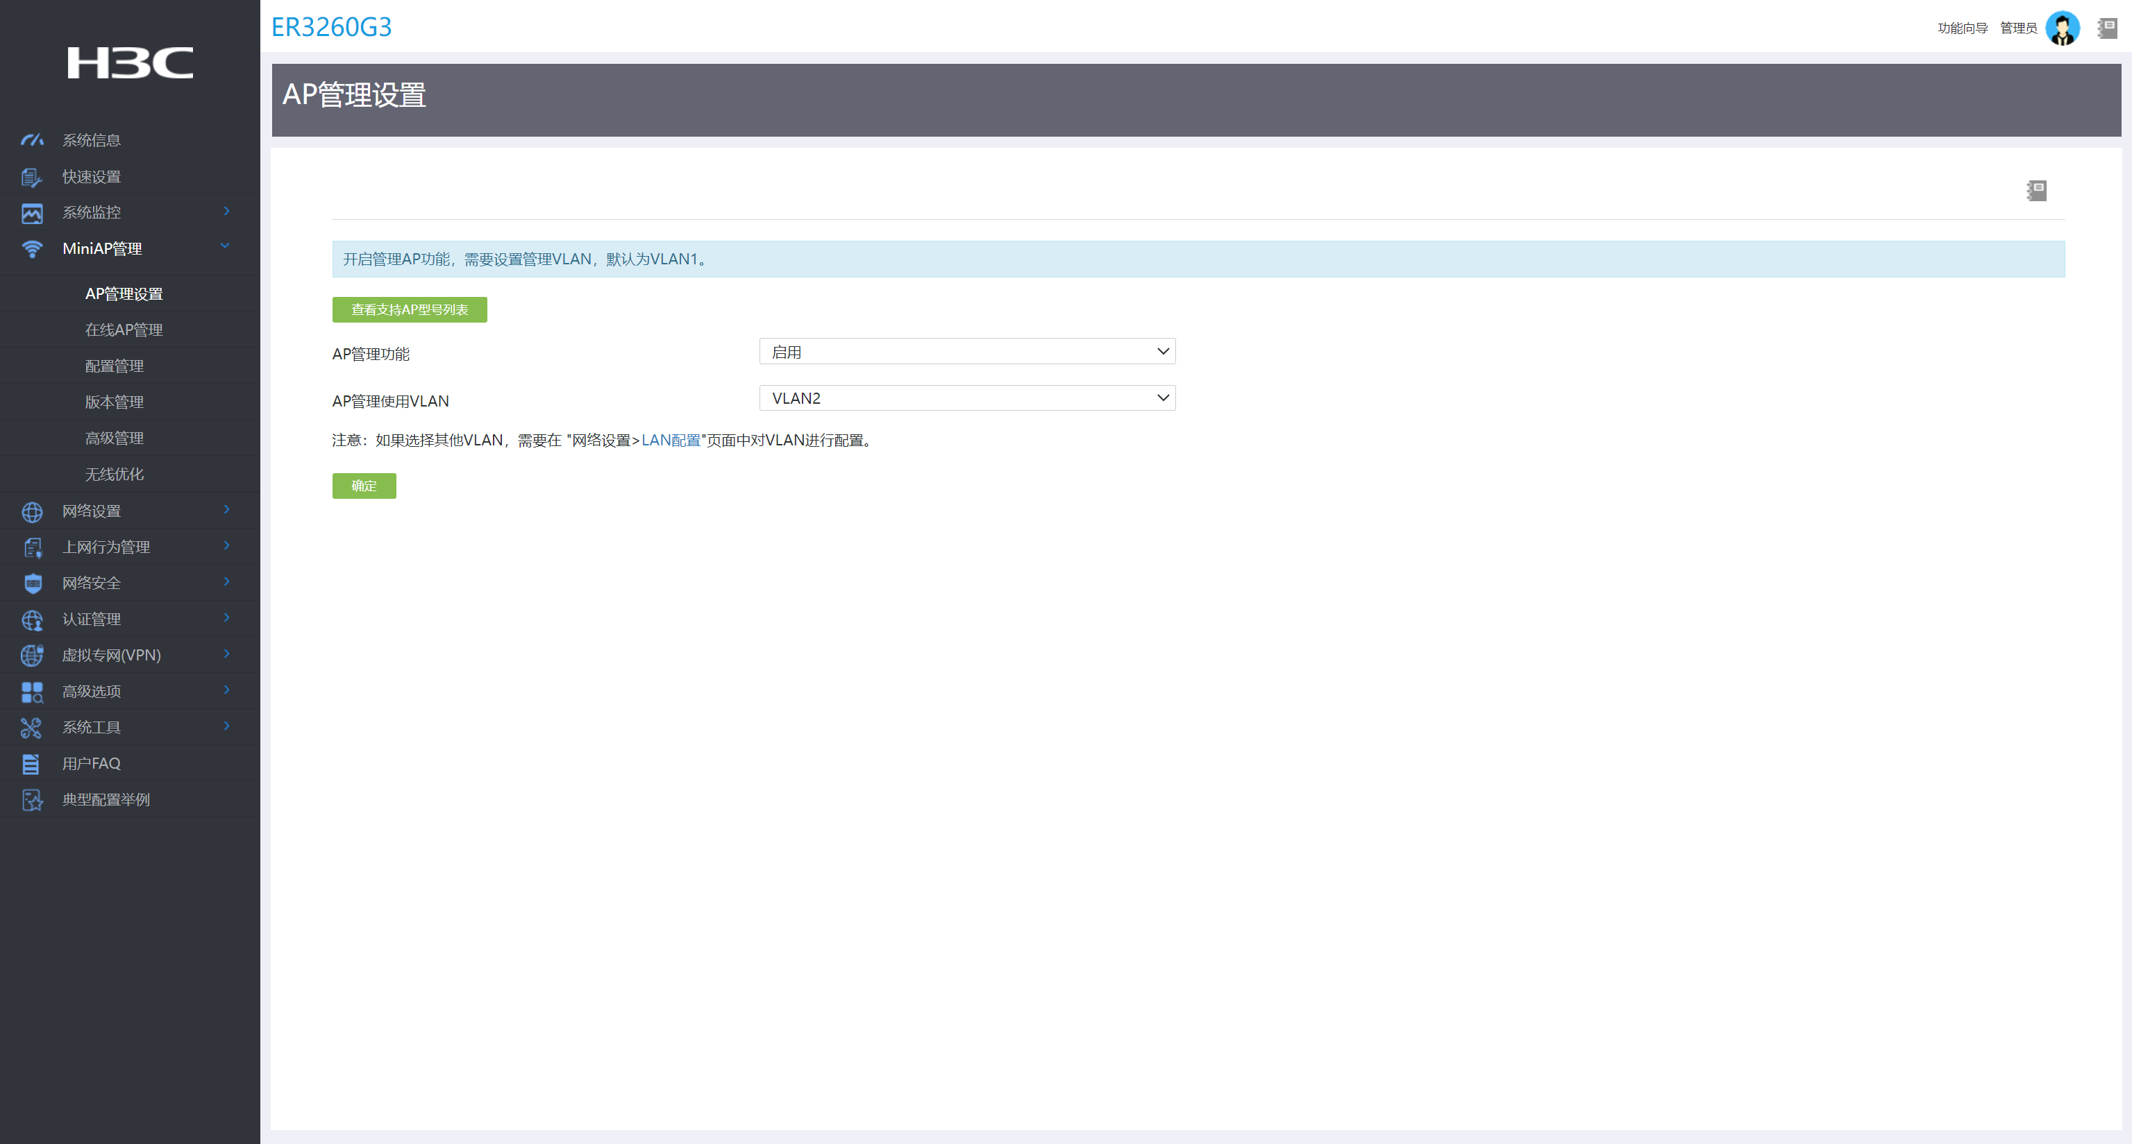Select the 无线优化 submenu item
The image size is (2132, 1144).
pyautogui.click(x=115, y=474)
